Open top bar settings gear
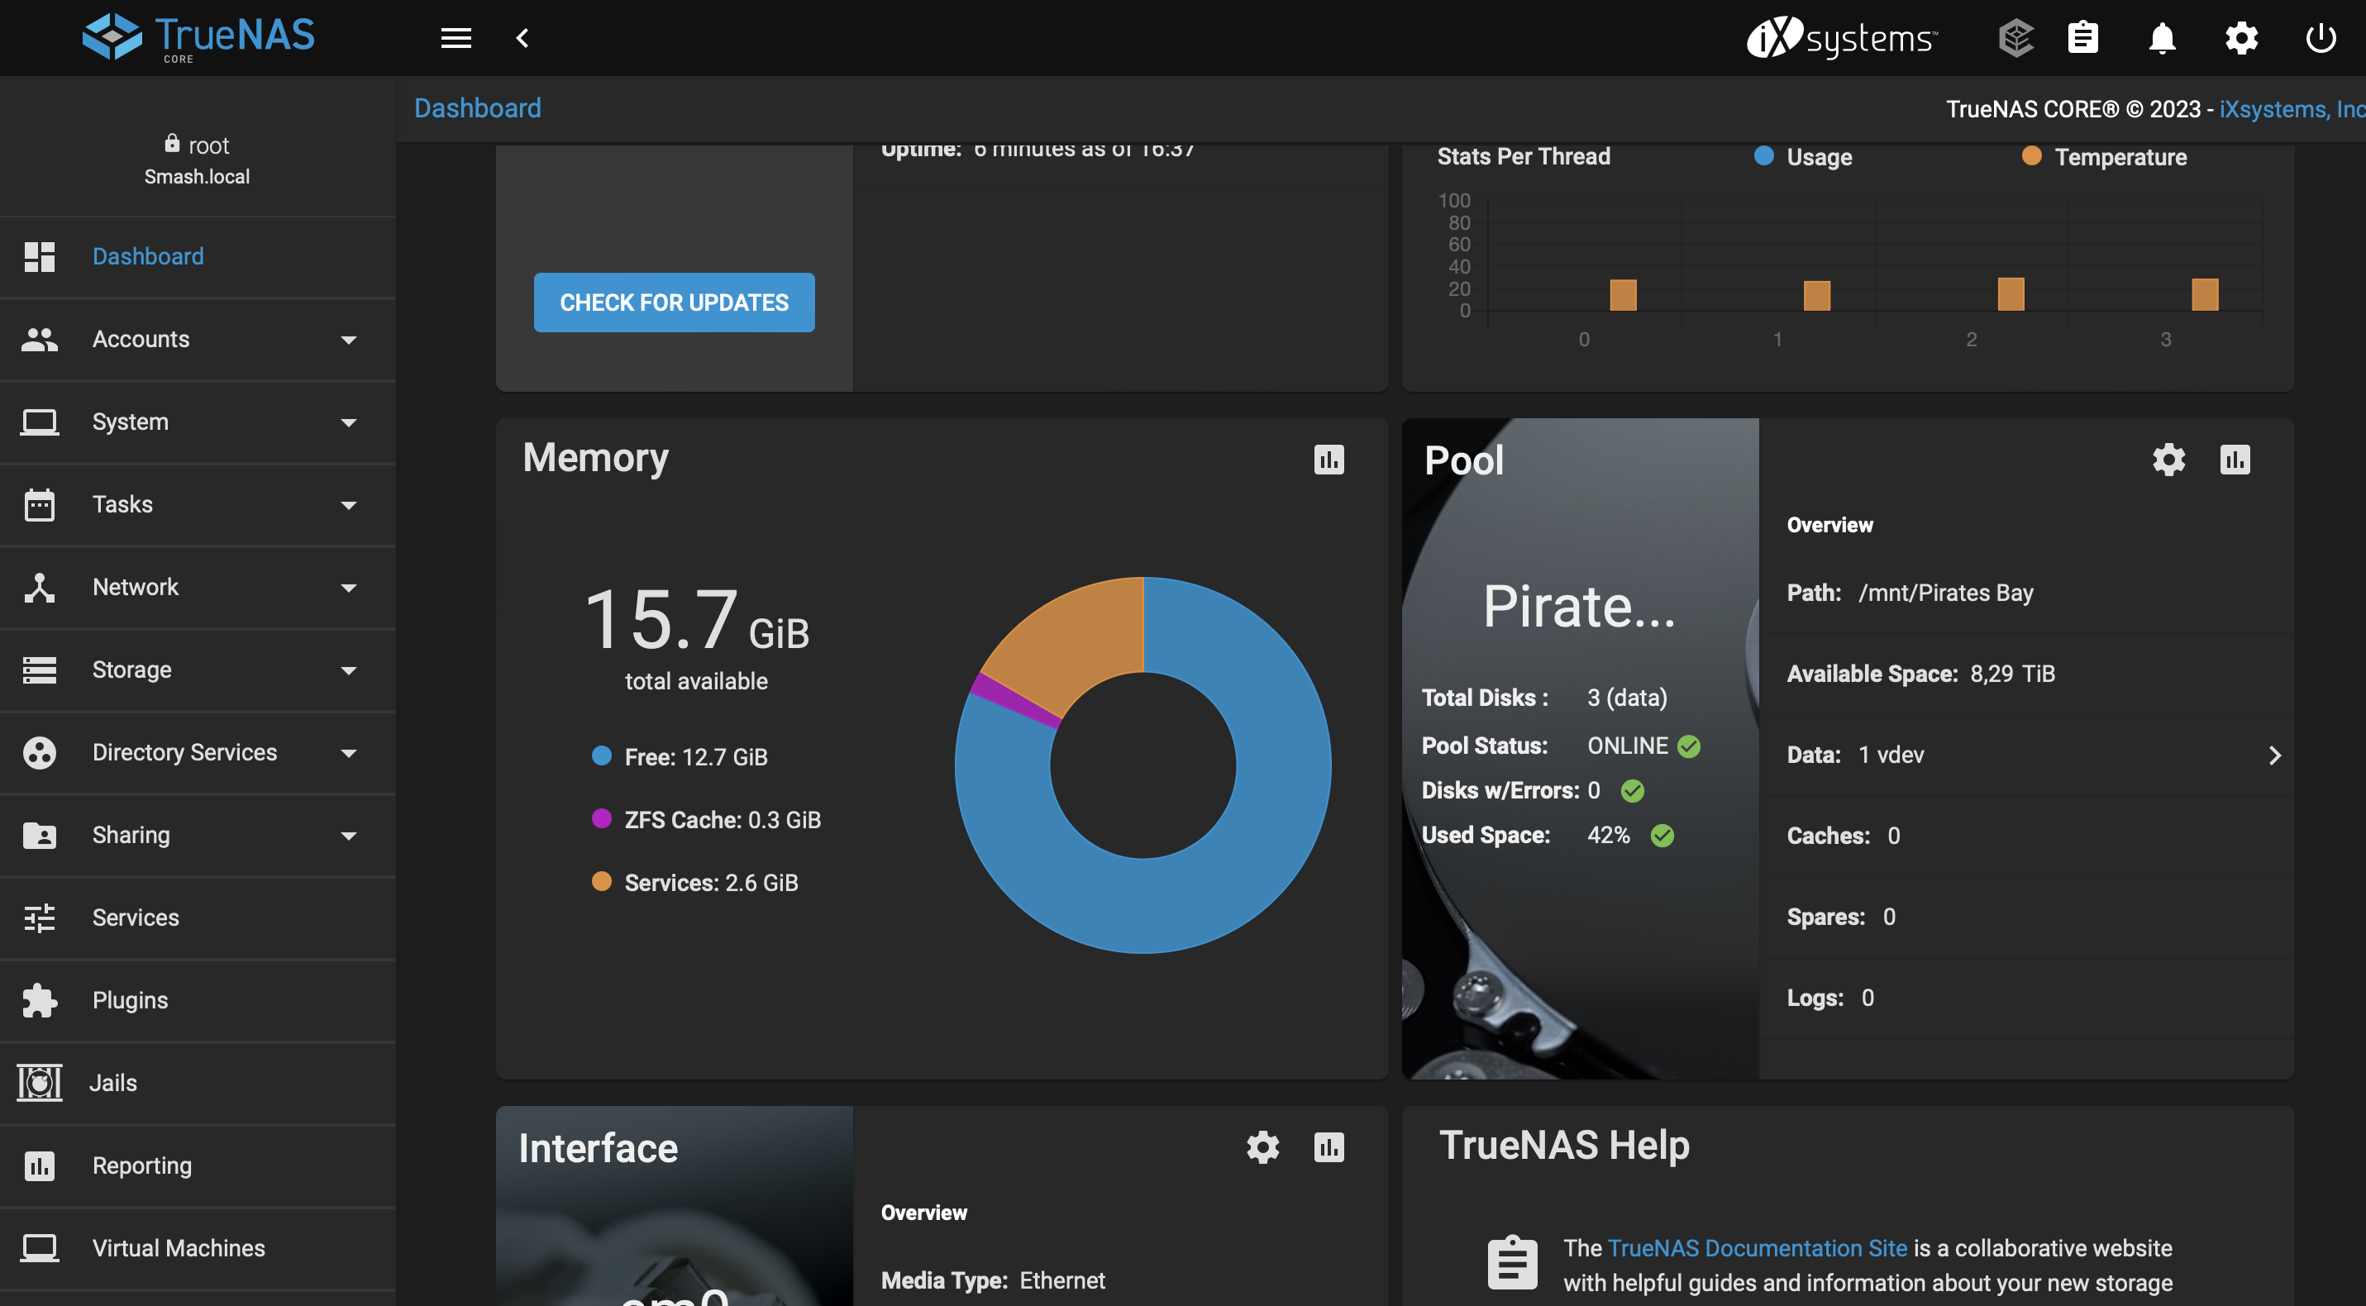This screenshot has width=2366, height=1306. [2241, 38]
